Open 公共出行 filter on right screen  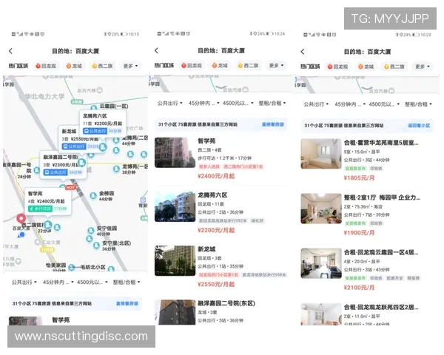pyautogui.click(x=316, y=104)
